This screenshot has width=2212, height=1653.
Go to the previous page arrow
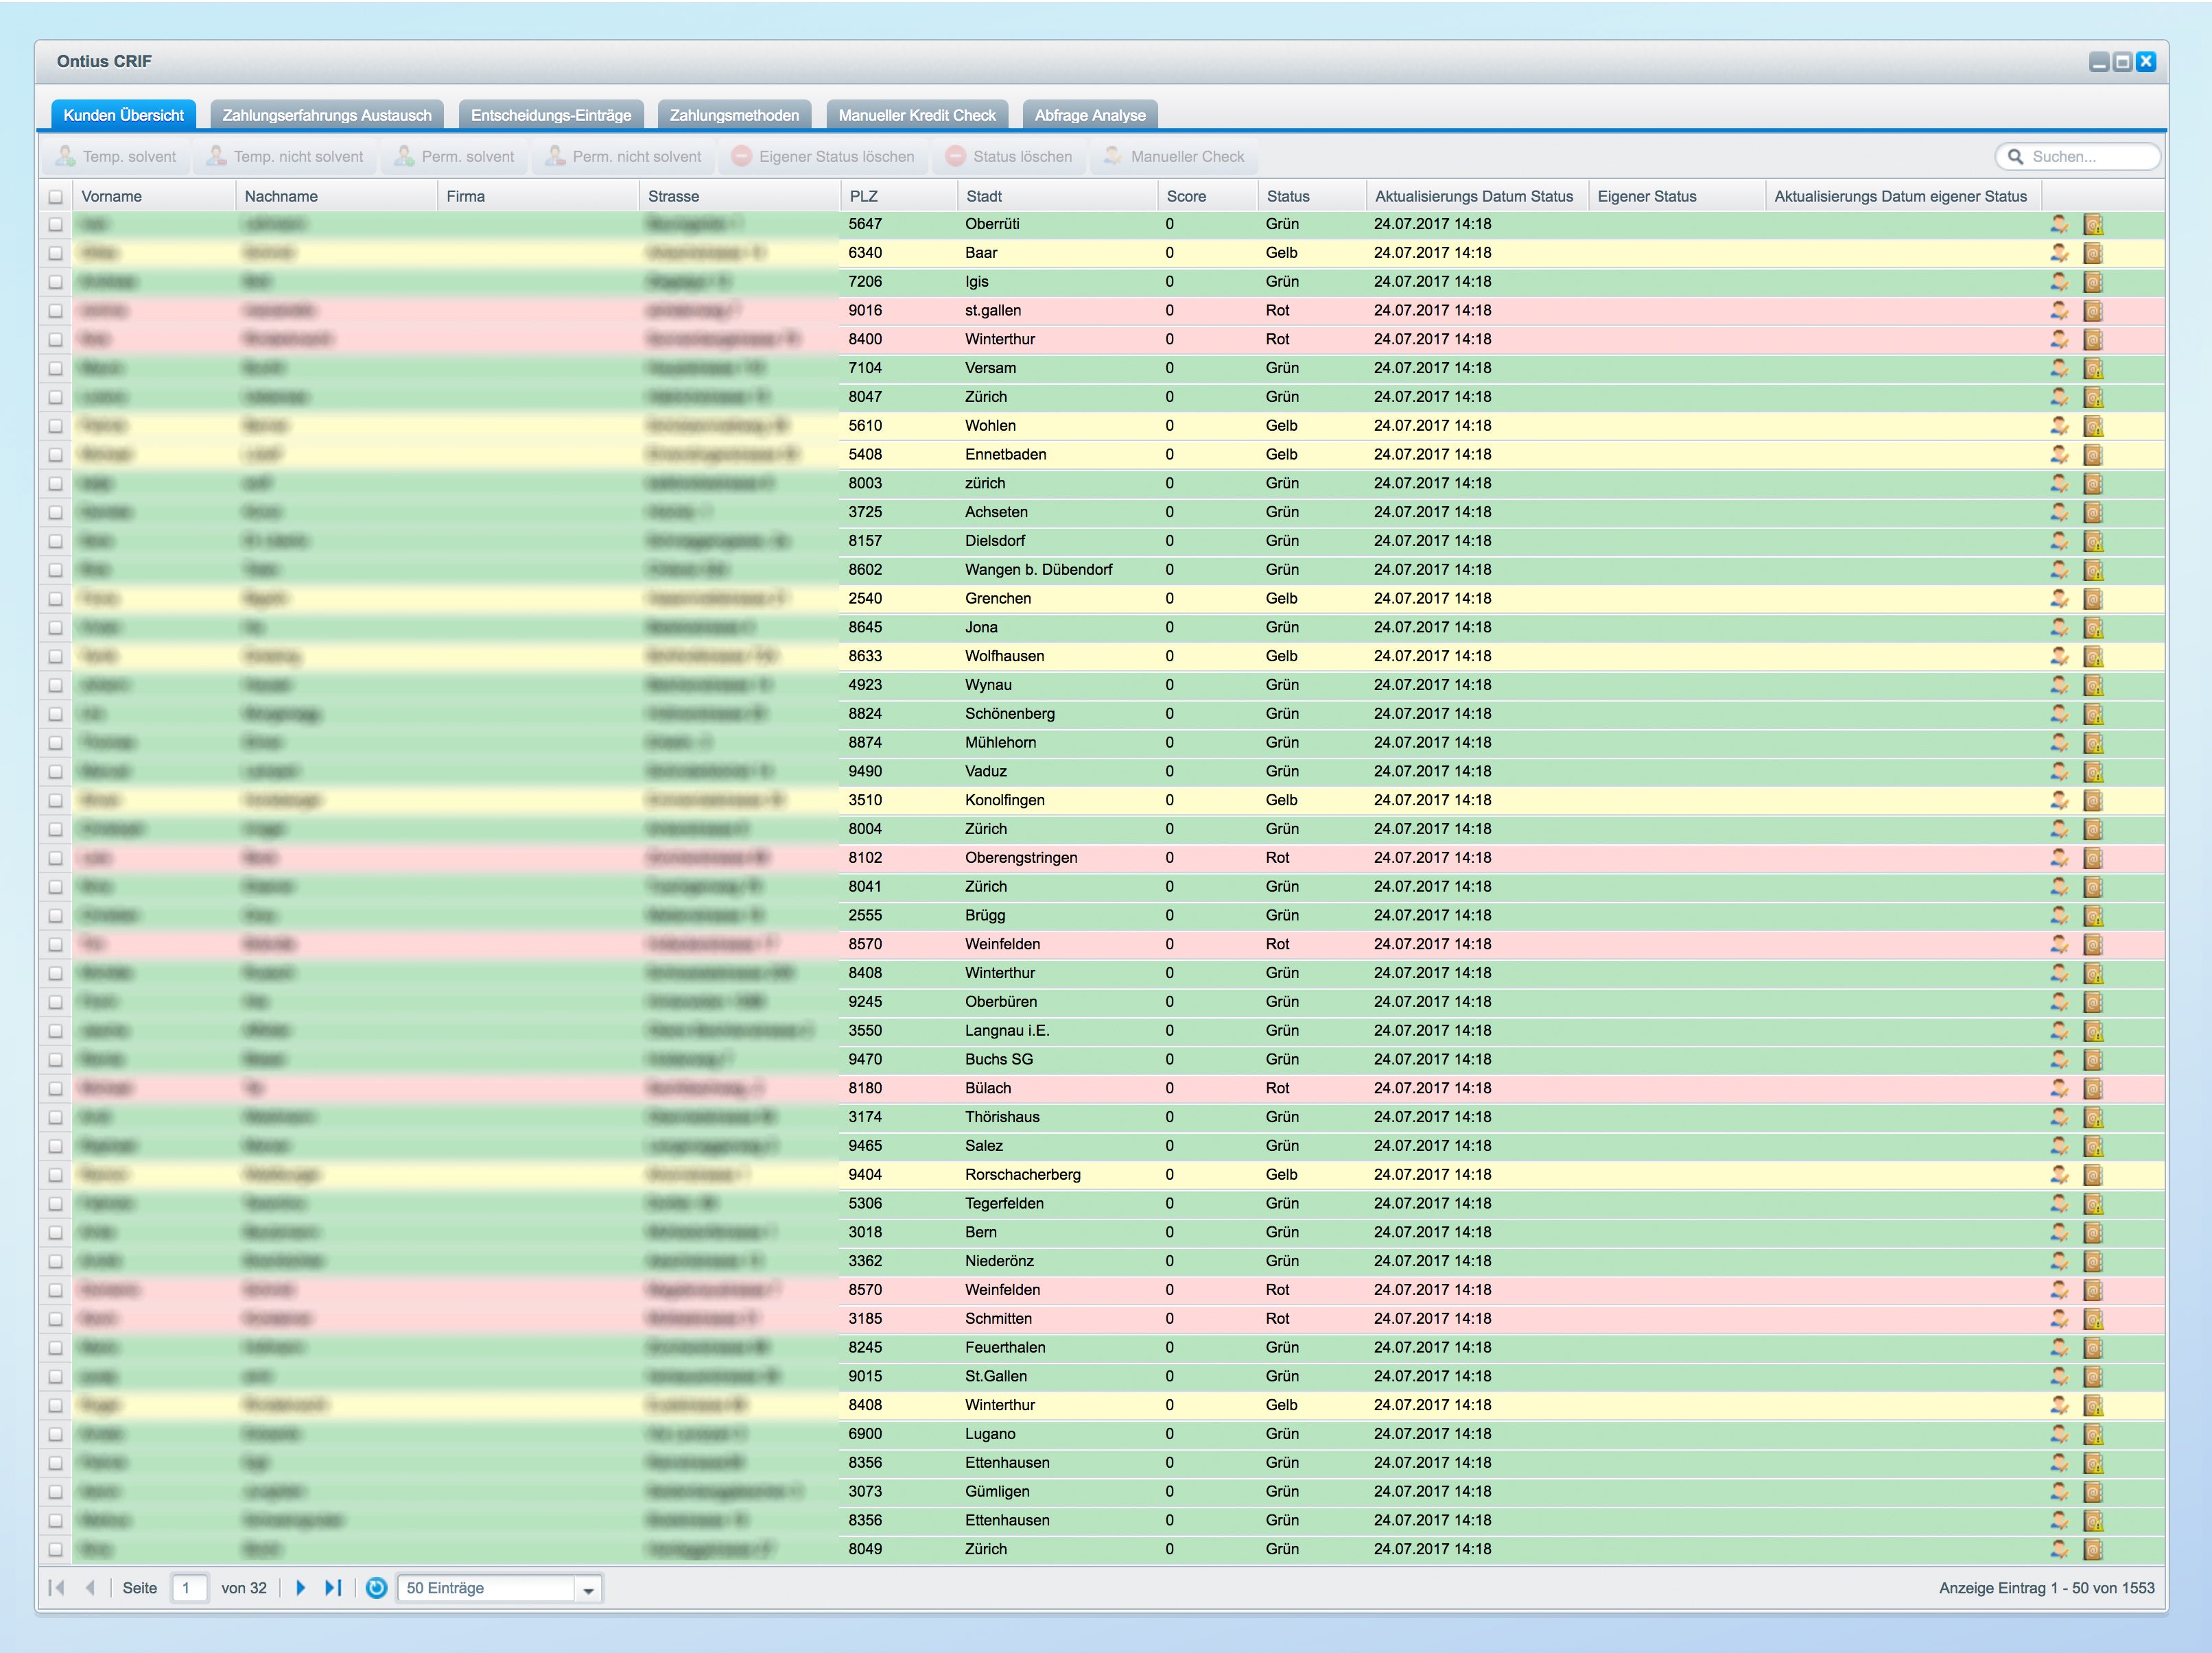pyautogui.click(x=90, y=1588)
